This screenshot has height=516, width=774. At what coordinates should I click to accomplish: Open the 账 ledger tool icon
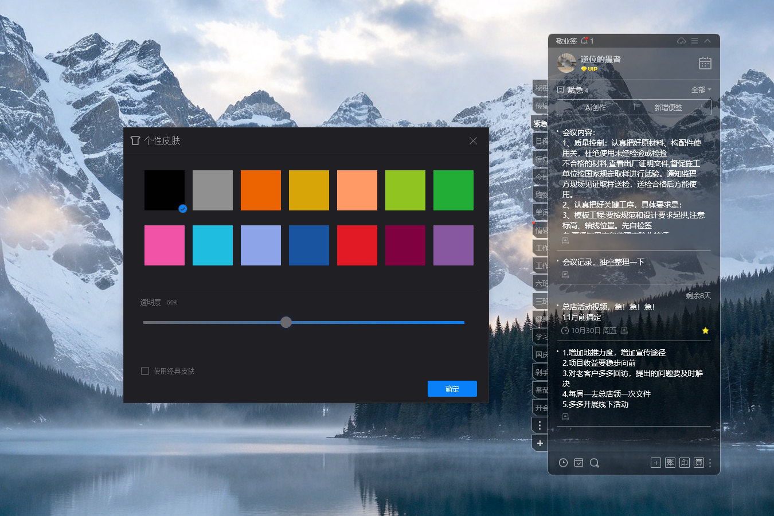(670, 463)
